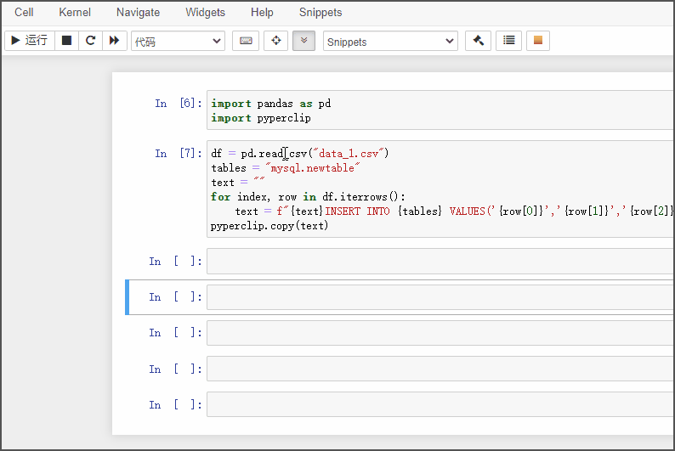Image resolution: width=675 pixels, height=451 pixels.
Task: Expand the Snippets dropdown in toolbar
Action: click(390, 42)
